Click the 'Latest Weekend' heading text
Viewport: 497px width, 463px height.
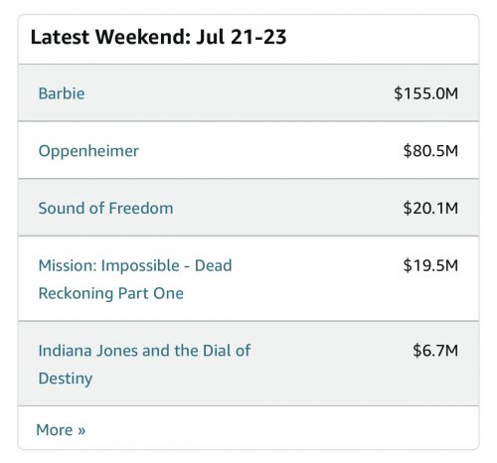pyautogui.click(x=110, y=37)
